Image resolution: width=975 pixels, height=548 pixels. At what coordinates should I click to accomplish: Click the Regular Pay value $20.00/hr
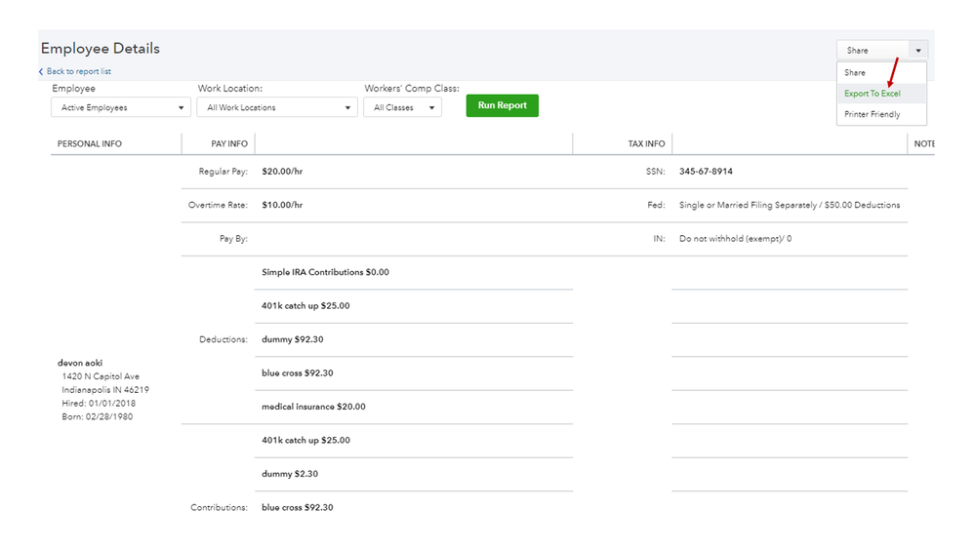point(282,172)
